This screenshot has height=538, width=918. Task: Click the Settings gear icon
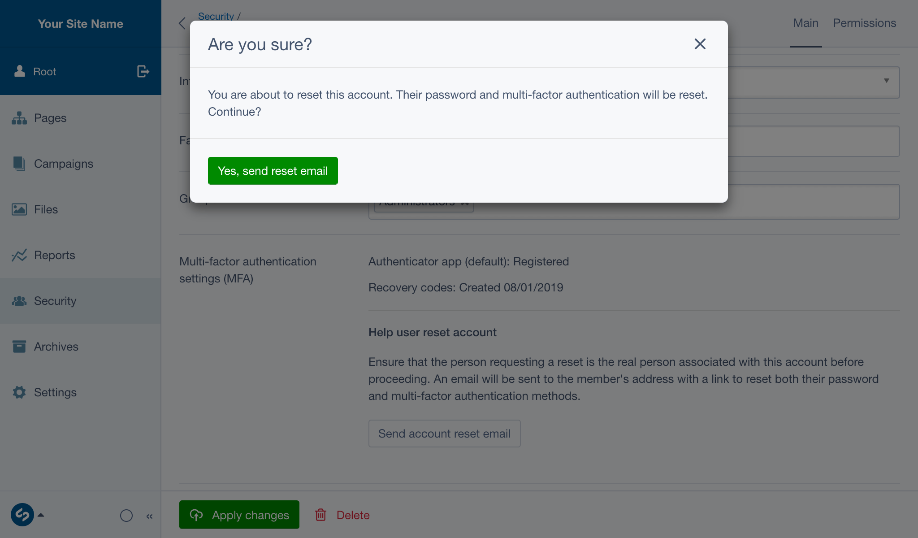[x=19, y=392]
